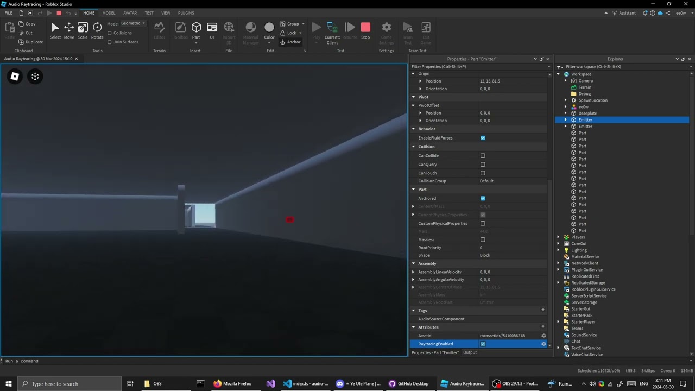Click Copy in the Clipboard group
This screenshot has width=695, height=391.
[x=27, y=24]
